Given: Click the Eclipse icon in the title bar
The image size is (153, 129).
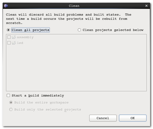Looking at the screenshot, I should [6, 6].
